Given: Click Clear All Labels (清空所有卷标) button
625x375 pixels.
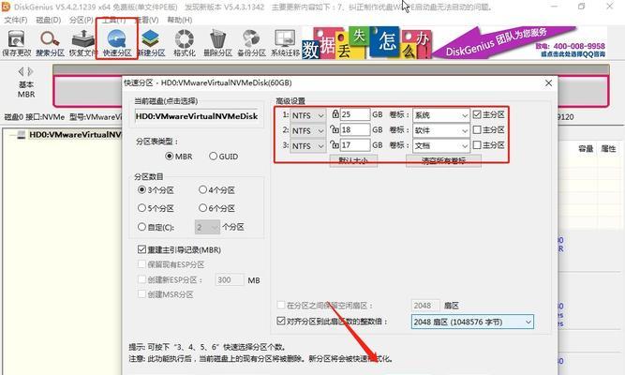Looking at the screenshot, I should (x=443, y=160).
